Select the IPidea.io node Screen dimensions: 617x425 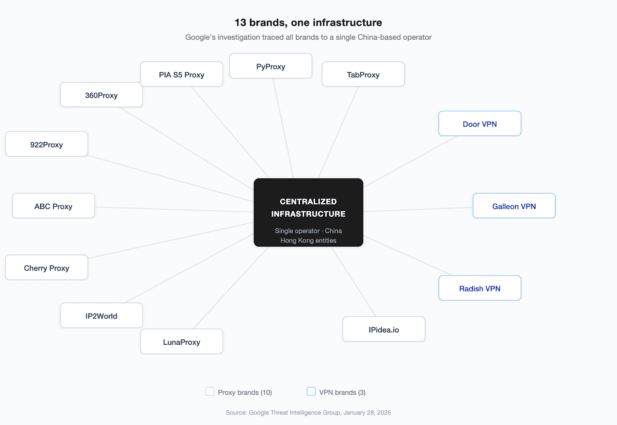384,329
